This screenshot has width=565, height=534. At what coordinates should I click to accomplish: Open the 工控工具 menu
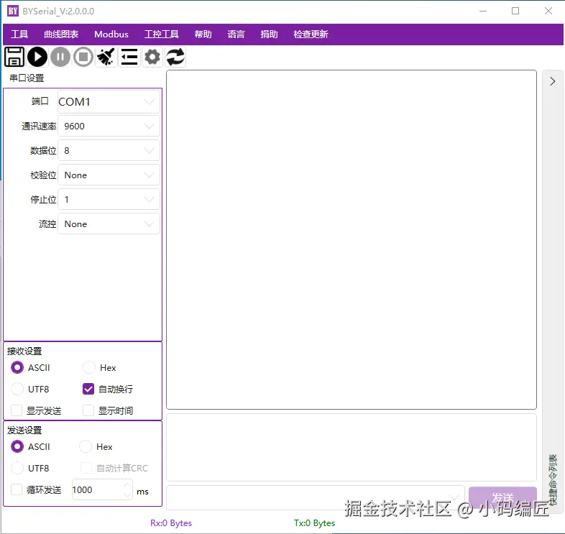(x=162, y=34)
